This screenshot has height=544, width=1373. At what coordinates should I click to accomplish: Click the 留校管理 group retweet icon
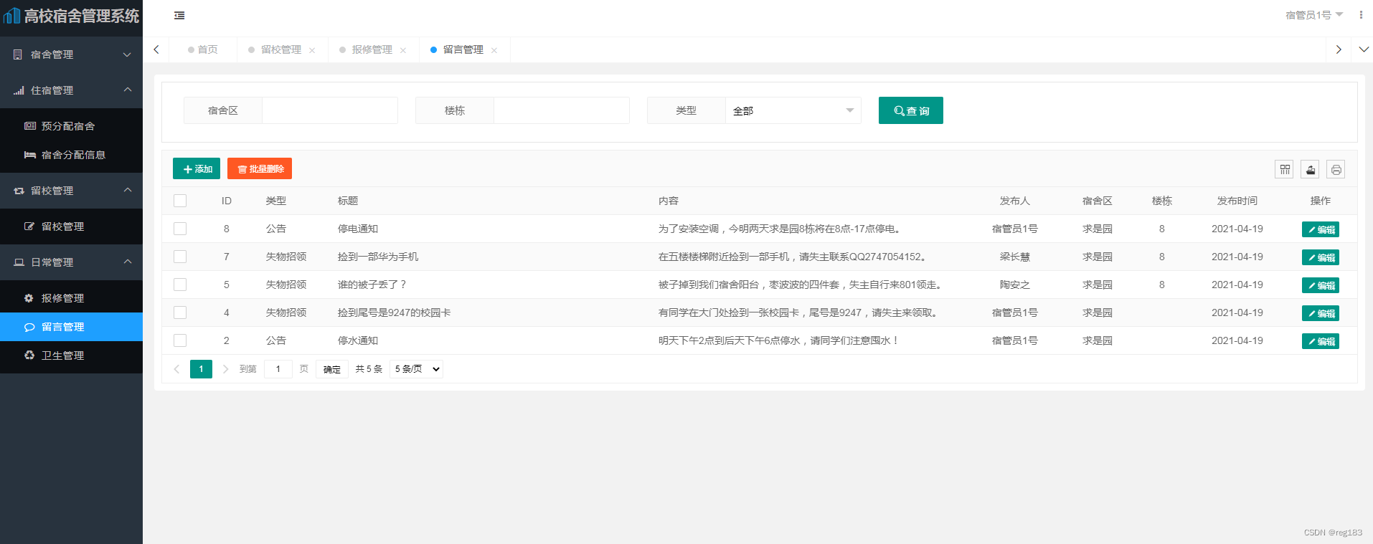coord(19,191)
